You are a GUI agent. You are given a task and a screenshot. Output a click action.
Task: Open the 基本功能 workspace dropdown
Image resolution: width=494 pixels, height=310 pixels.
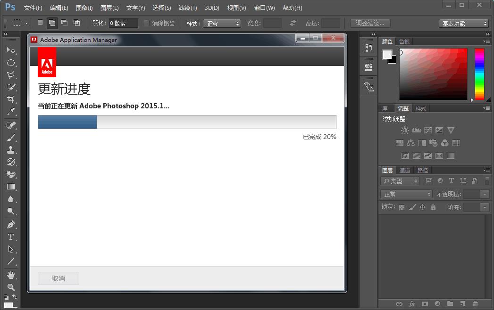[x=463, y=23]
